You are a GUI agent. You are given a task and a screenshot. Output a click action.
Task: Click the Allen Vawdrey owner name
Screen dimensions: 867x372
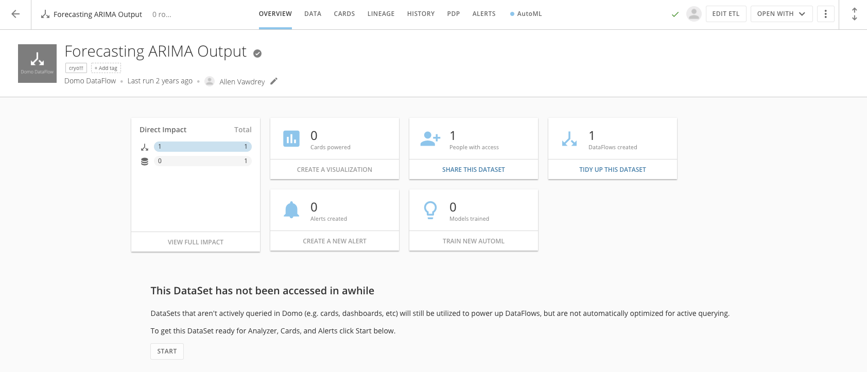[x=242, y=82]
